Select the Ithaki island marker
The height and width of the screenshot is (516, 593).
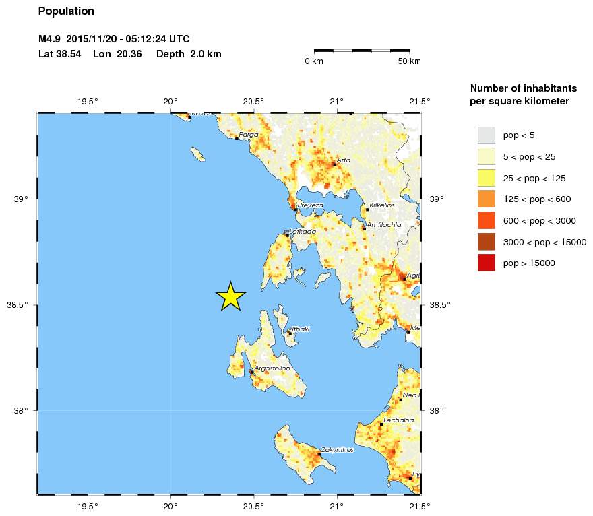point(290,333)
